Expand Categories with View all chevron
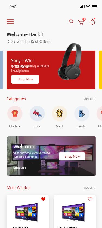 (x=89, y=99)
